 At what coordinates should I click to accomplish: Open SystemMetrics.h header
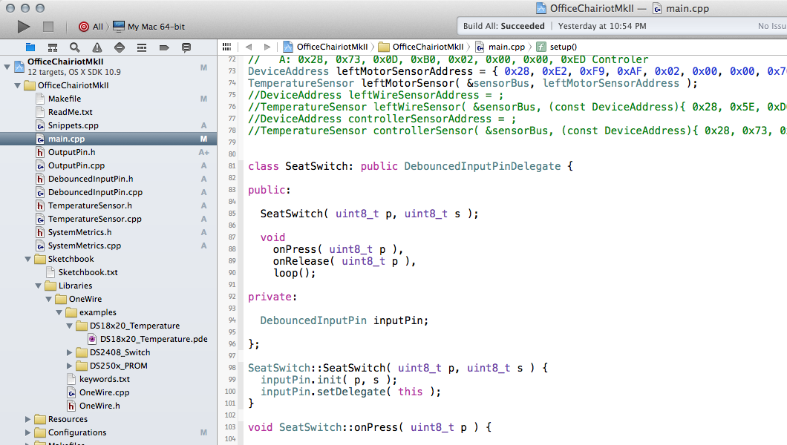(79, 232)
